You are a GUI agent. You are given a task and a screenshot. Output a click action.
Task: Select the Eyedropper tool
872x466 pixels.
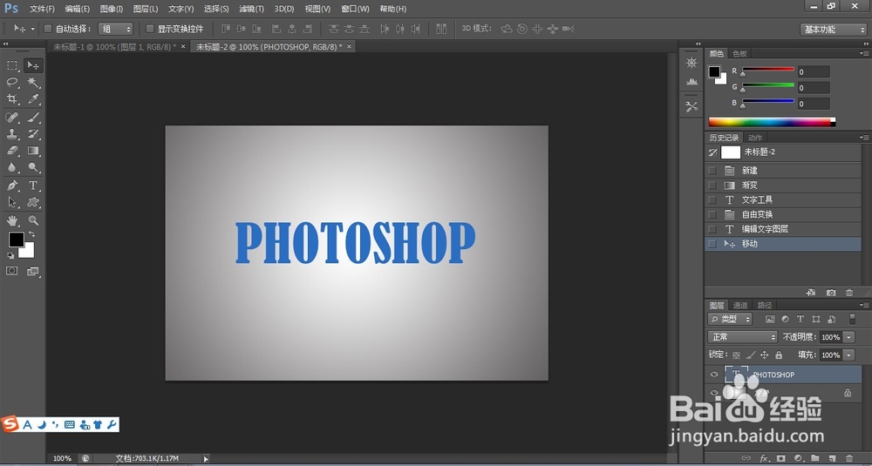[x=33, y=99]
